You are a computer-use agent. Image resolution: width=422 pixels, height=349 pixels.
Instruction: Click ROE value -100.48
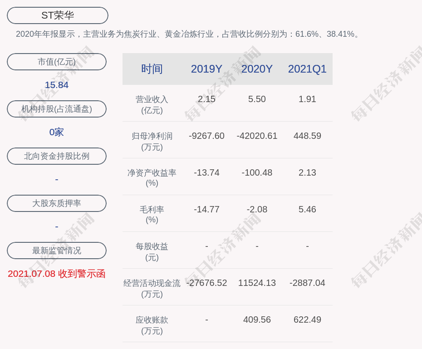257,172
